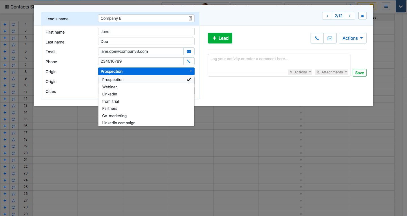The width and height of the screenshot is (407, 216).
Task: Click the email icon next to Email field
Action: coord(189,51)
